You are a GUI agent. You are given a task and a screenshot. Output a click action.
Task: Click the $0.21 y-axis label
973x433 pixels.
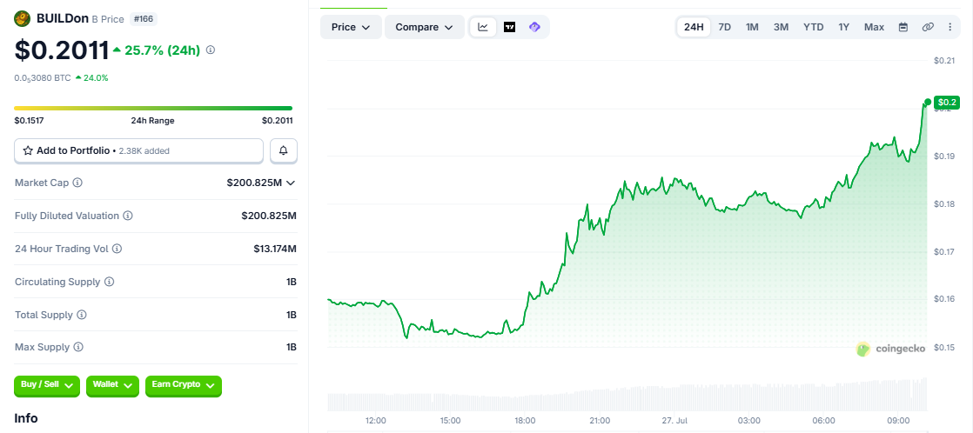[943, 60]
